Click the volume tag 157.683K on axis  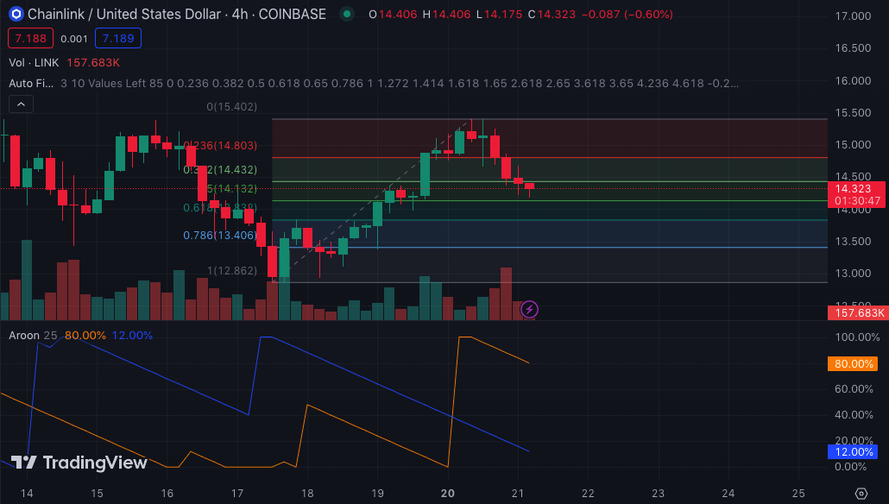857,313
